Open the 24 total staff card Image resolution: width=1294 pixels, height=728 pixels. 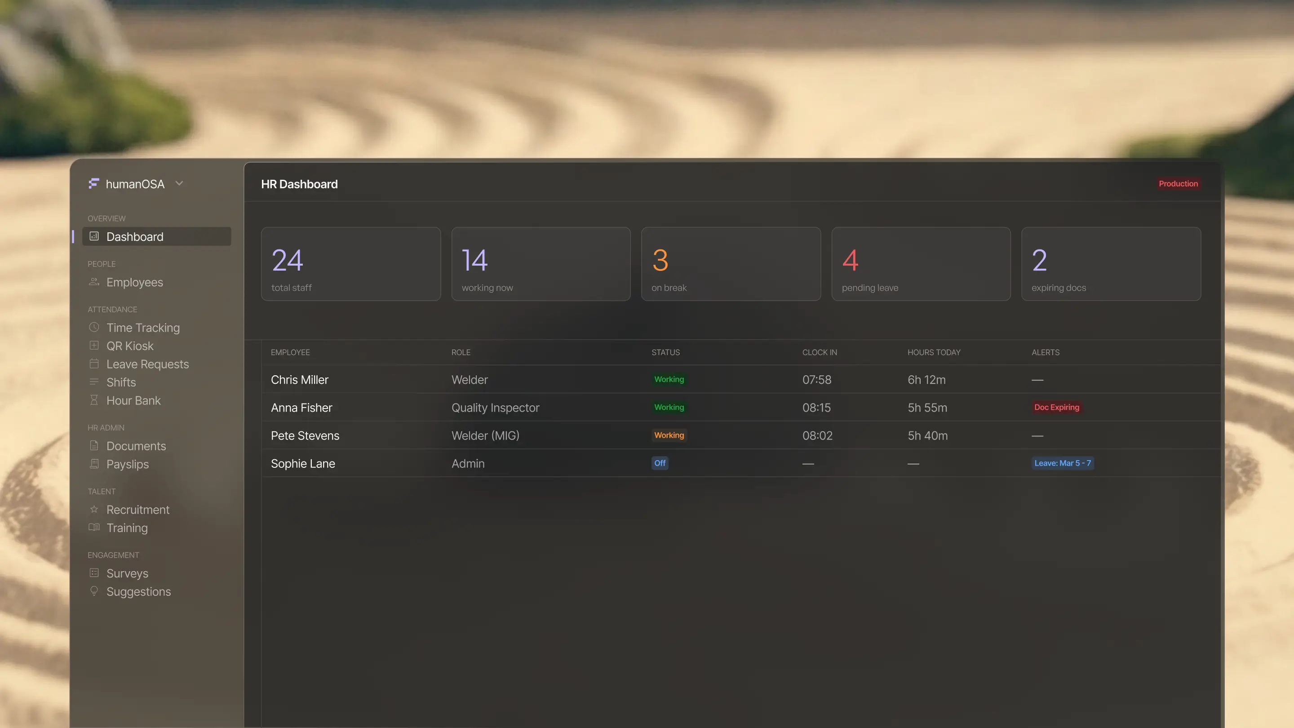click(x=350, y=264)
